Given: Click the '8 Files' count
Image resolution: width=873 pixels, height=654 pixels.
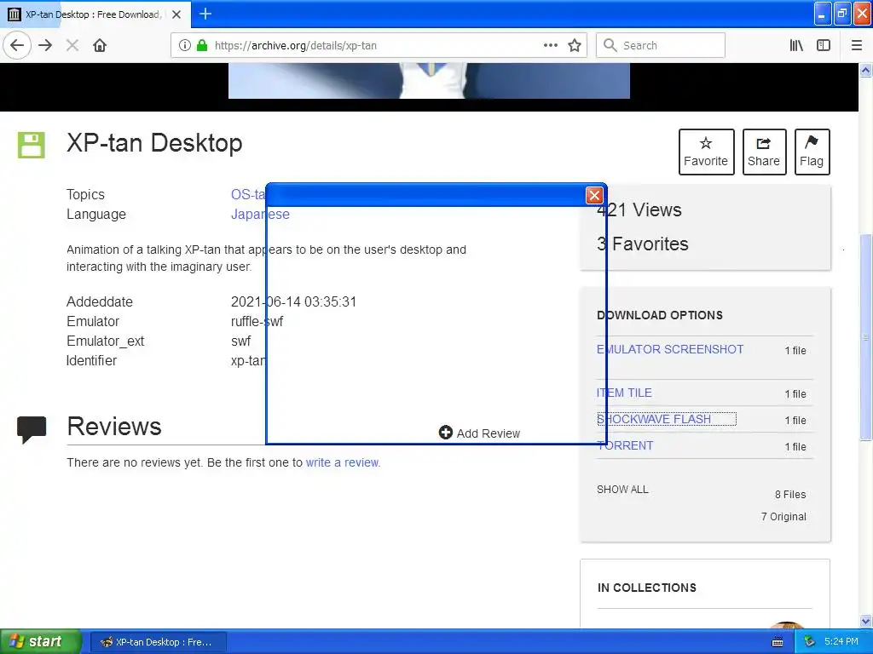Looking at the screenshot, I should pyautogui.click(x=790, y=495).
